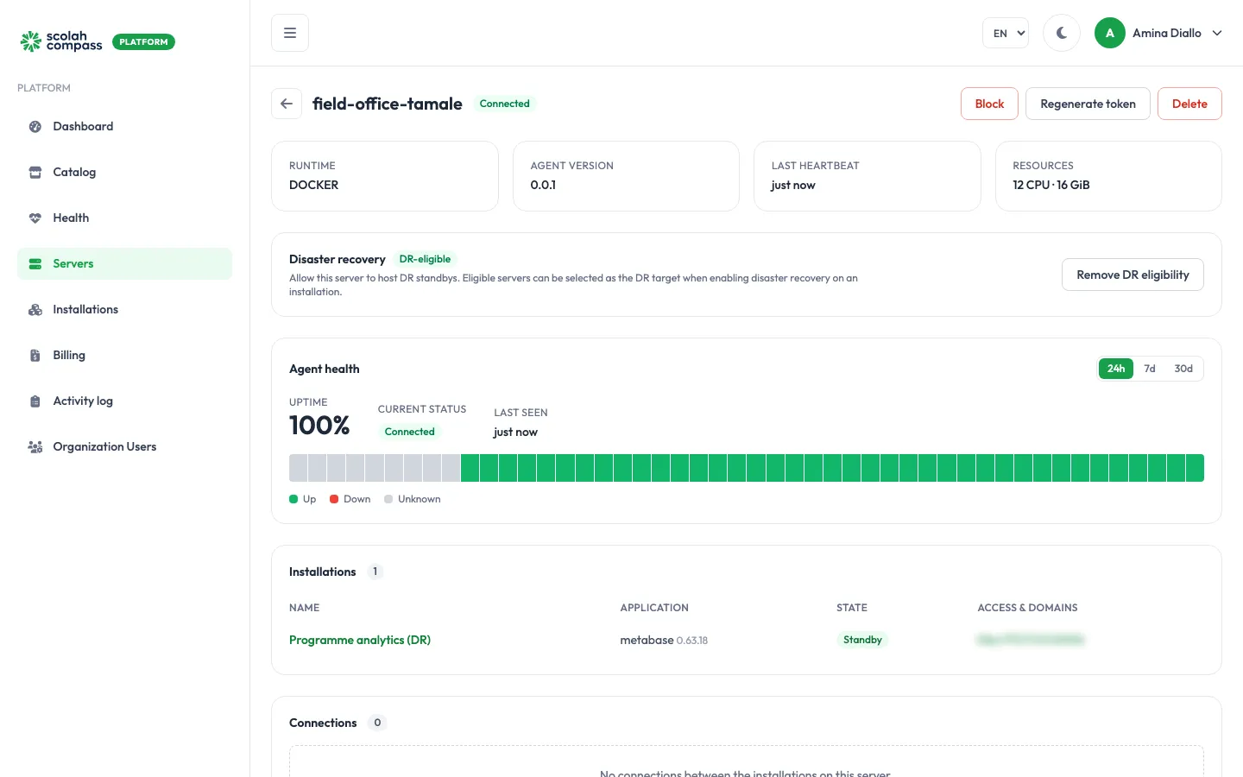Click the PLATFORM badge beside logo
This screenshot has width=1243, height=777.
tap(143, 41)
